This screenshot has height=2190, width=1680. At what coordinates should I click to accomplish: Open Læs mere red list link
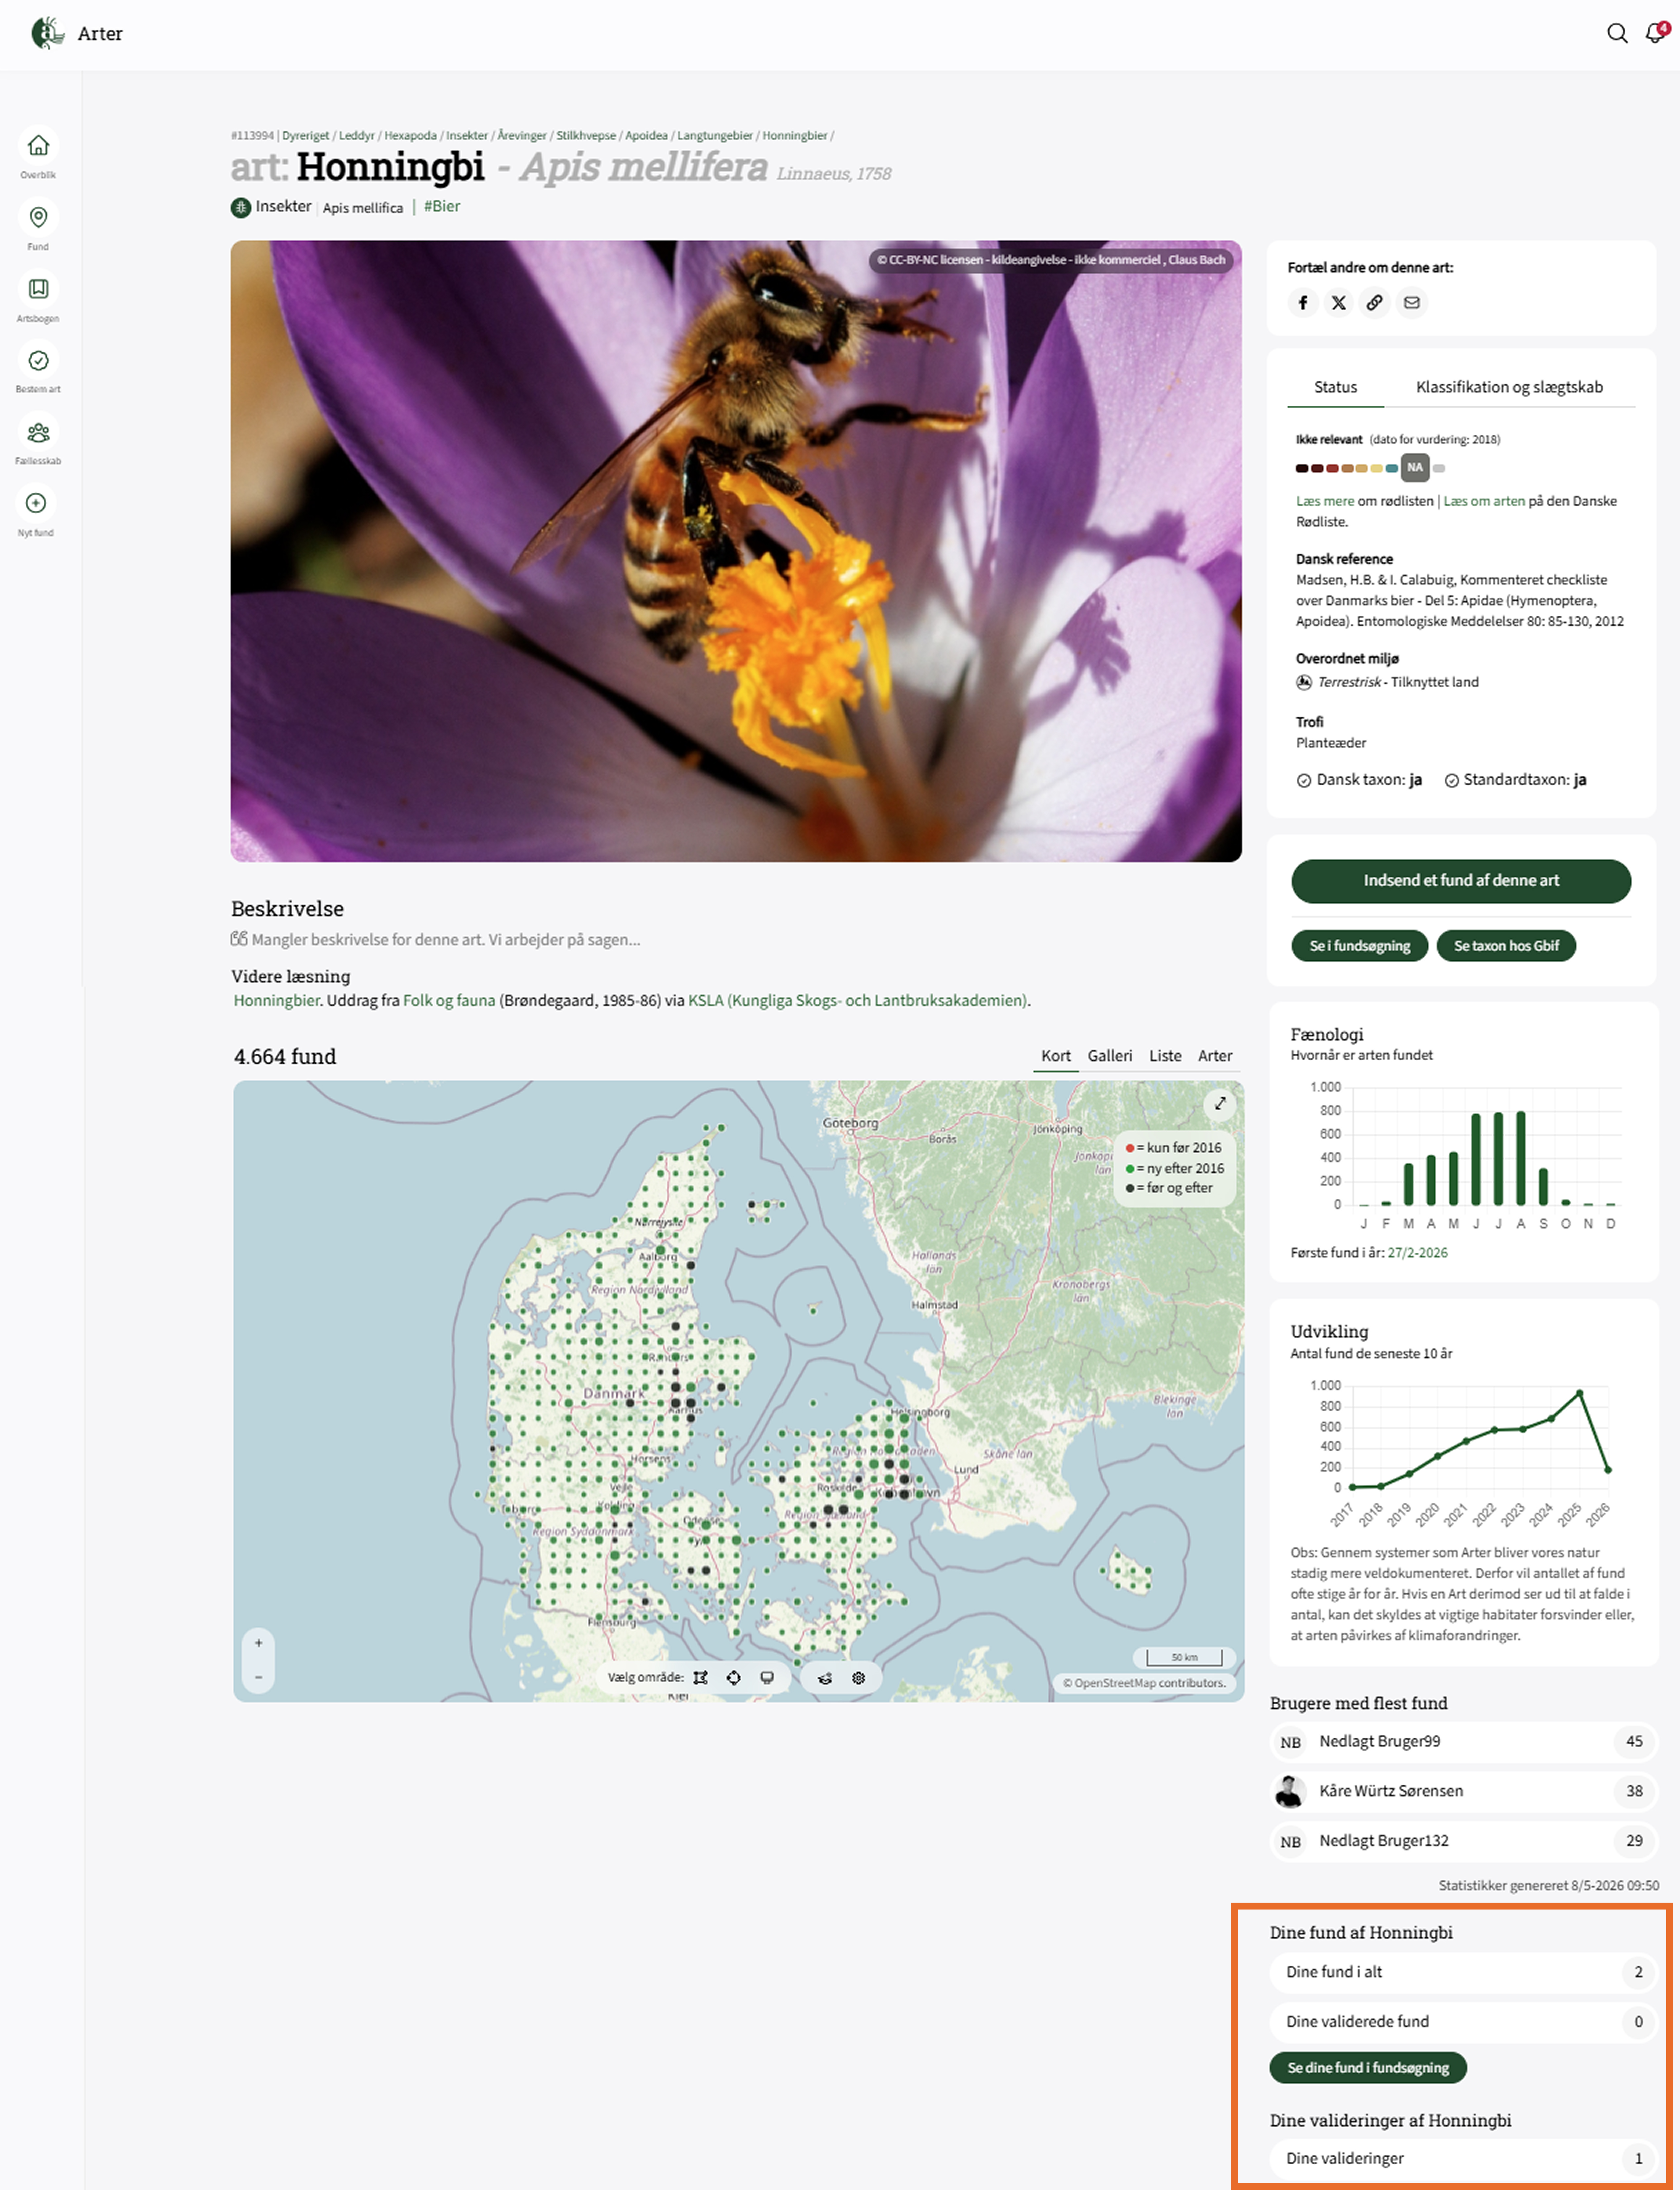[1325, 501]
